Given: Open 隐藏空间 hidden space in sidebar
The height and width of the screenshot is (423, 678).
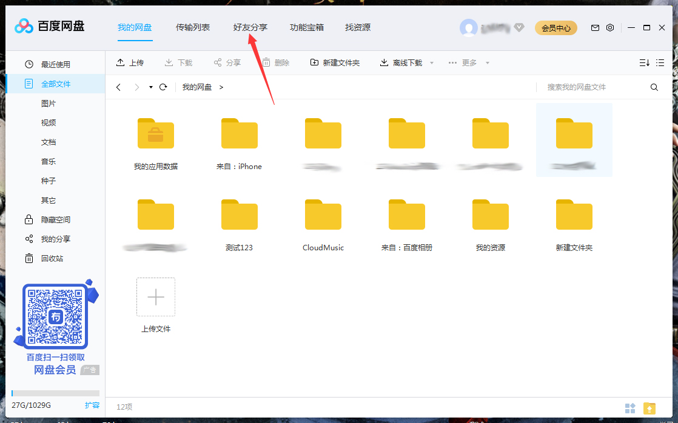Looking at the screenshot, I should 49,219.
